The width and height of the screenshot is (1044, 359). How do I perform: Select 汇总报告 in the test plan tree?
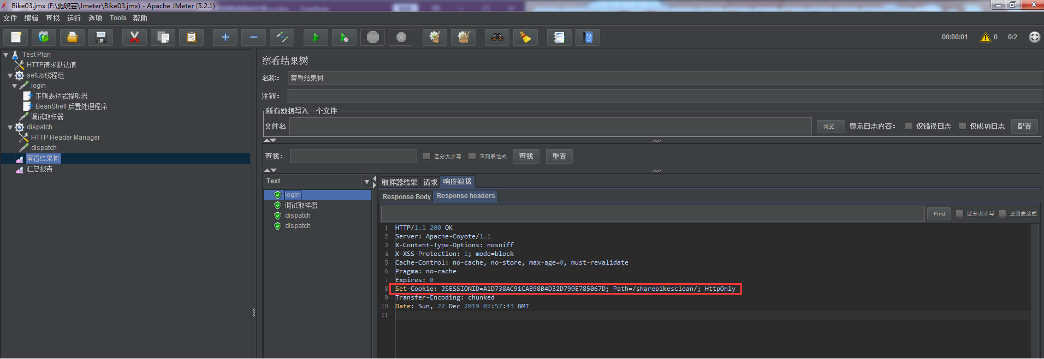[40, 169]
